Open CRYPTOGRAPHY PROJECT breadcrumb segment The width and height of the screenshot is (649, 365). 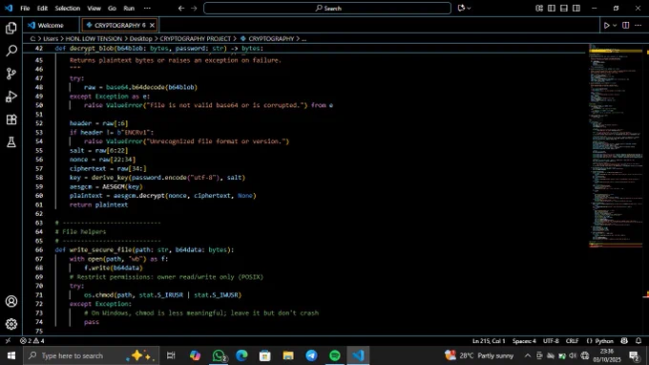click(196, 38)
